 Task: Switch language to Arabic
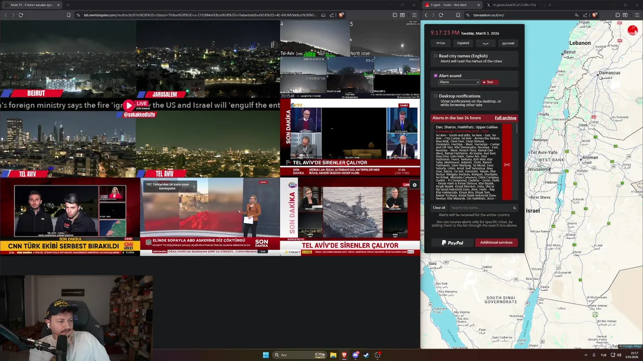click(x=486, y=43)
